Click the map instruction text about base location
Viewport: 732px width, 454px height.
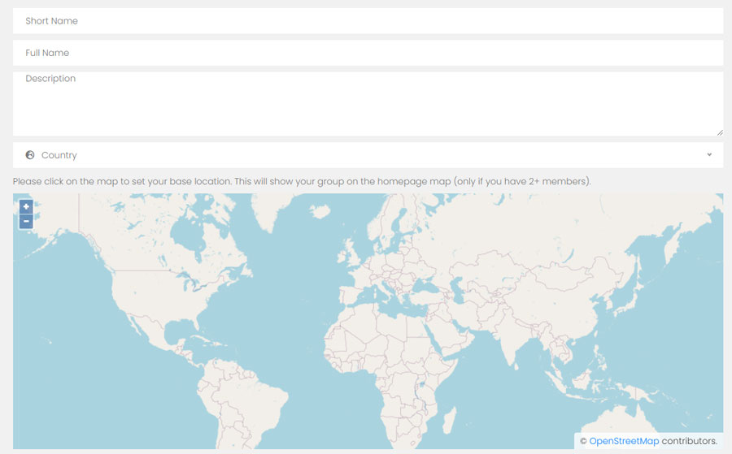tap(302, 181)
